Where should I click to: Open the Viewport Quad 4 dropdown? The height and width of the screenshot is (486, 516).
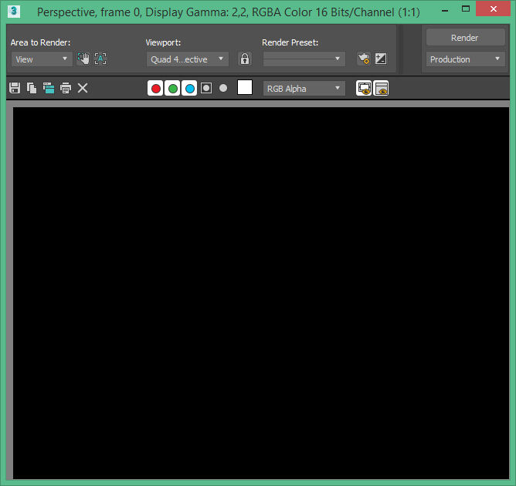(x=188, y=59)
